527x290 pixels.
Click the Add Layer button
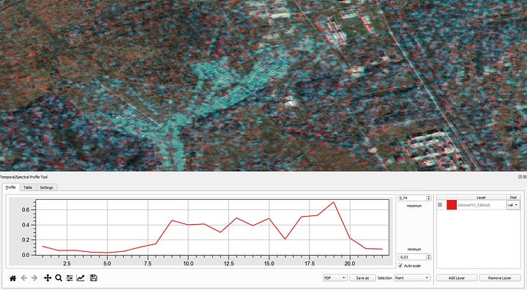pos(457,278)
